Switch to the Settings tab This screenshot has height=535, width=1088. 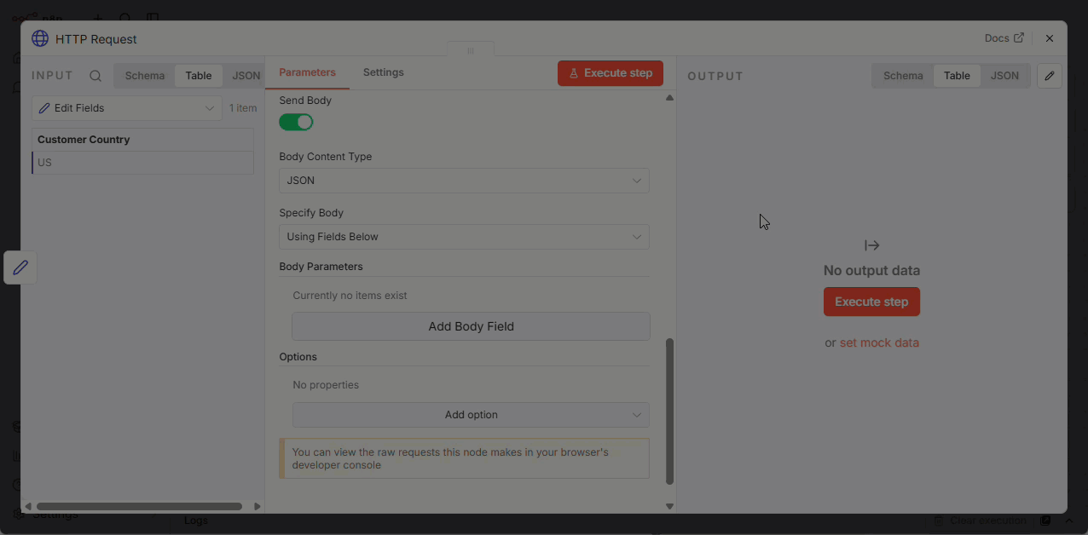(383, 72)
